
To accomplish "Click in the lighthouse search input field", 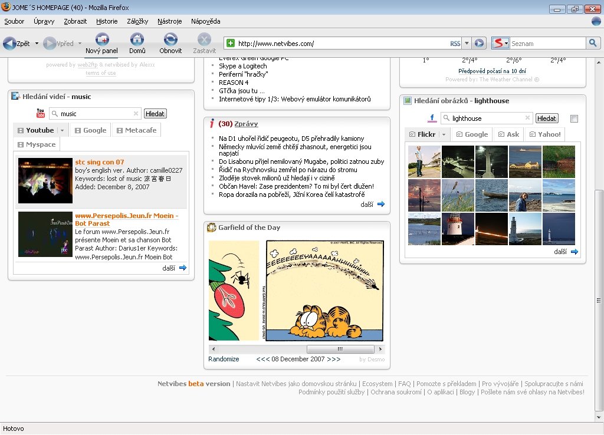I will [x=488, y=118].
